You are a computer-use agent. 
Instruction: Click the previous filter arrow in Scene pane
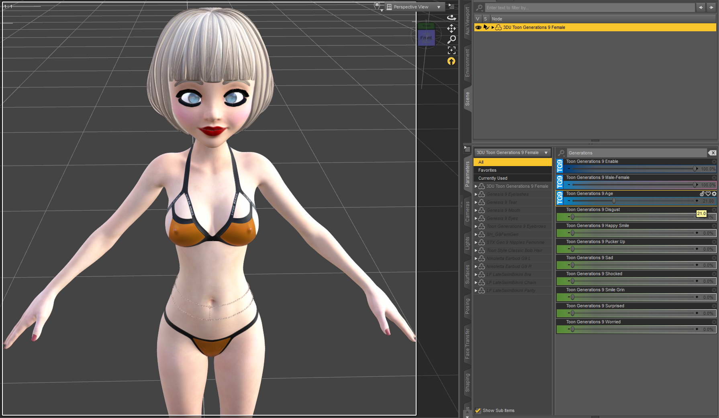(x=701, y=8)
